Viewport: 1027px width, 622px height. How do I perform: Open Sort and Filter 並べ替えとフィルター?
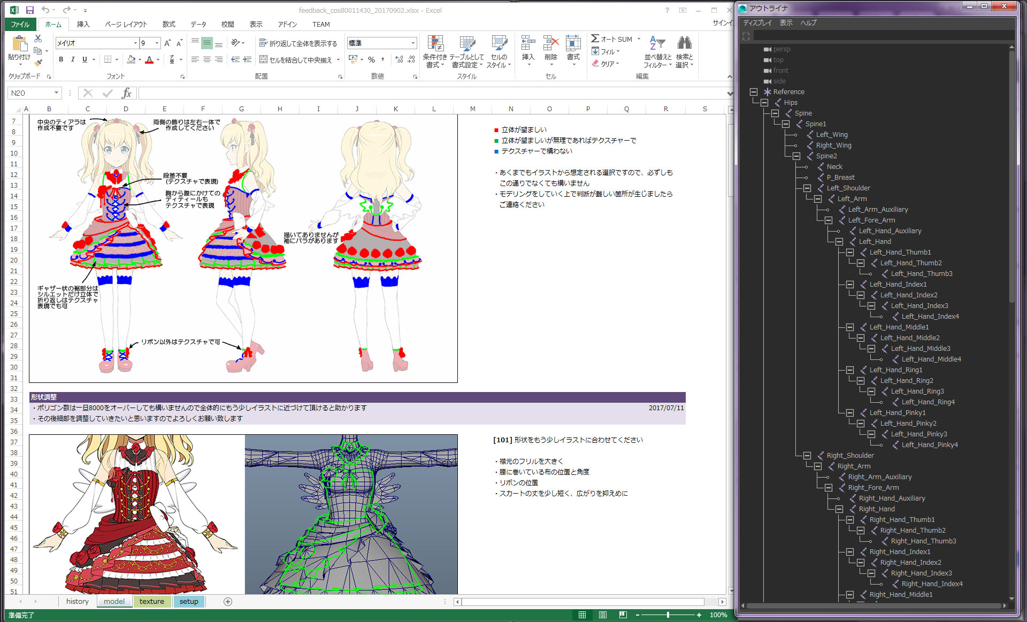coord(657,52)
